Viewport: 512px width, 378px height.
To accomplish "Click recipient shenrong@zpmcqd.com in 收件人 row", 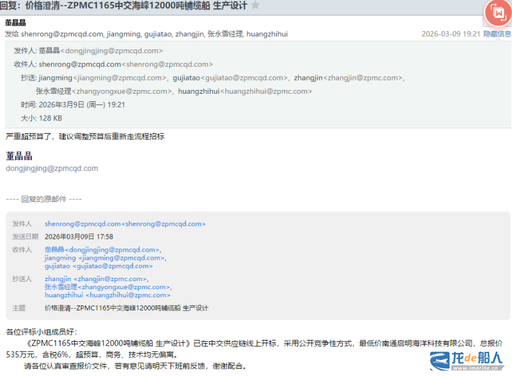I will point(126,64).
